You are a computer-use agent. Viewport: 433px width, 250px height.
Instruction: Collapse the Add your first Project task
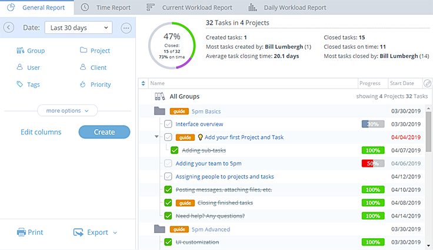click(156, 137)
